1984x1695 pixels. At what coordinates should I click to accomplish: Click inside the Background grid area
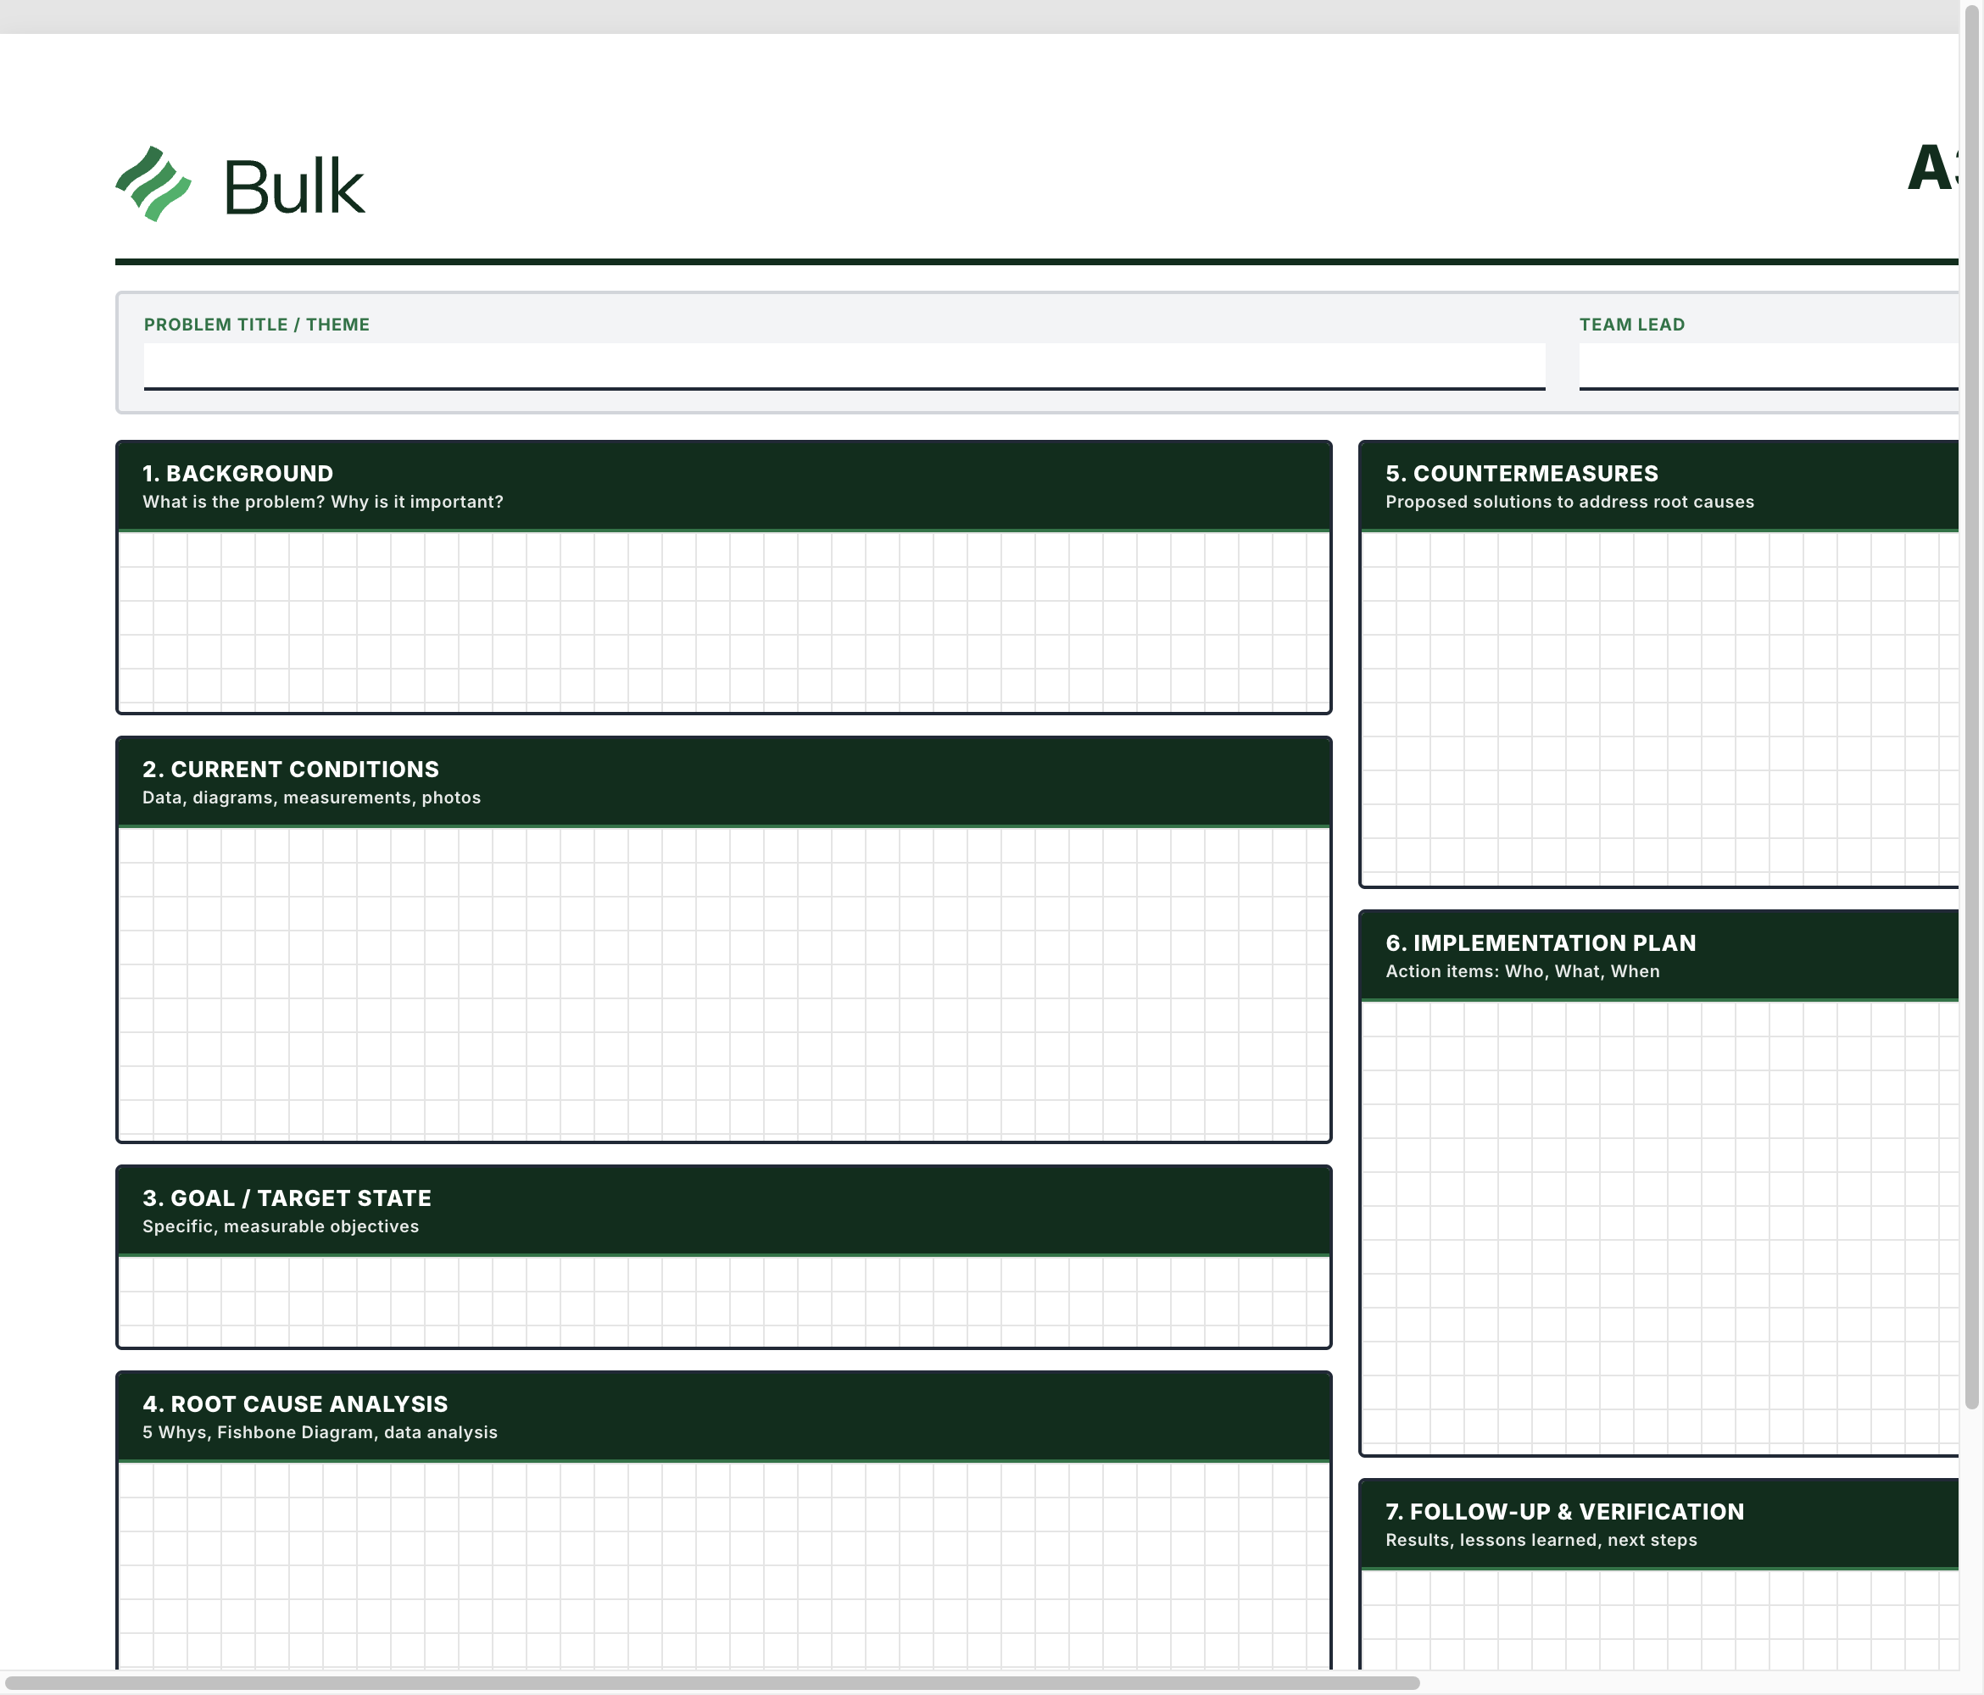click(x=723, y=622)
